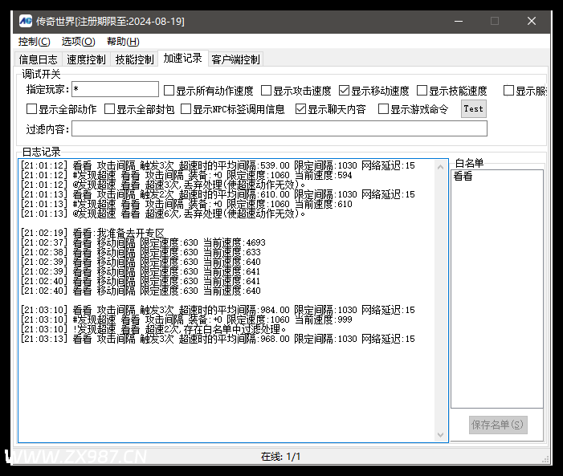Click the log scrollbar up arrow
563x476 pixels.
[441, 167]
